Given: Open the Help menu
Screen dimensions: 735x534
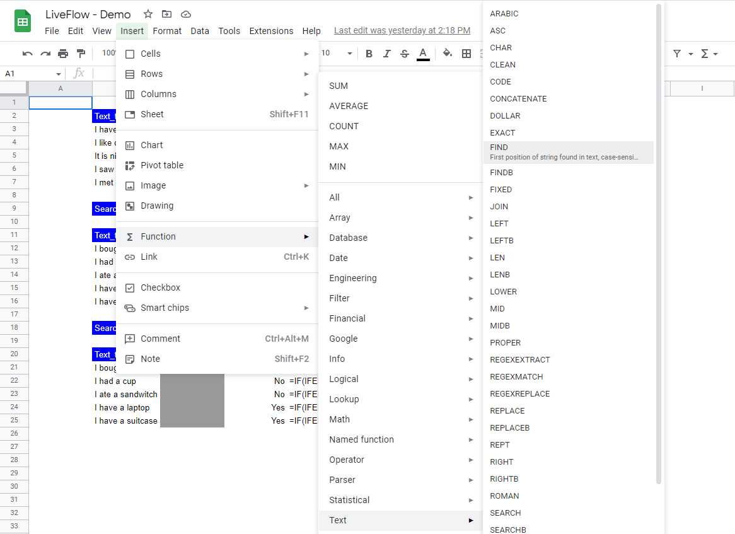Looking at the screenshot, I should click(311, 31).
